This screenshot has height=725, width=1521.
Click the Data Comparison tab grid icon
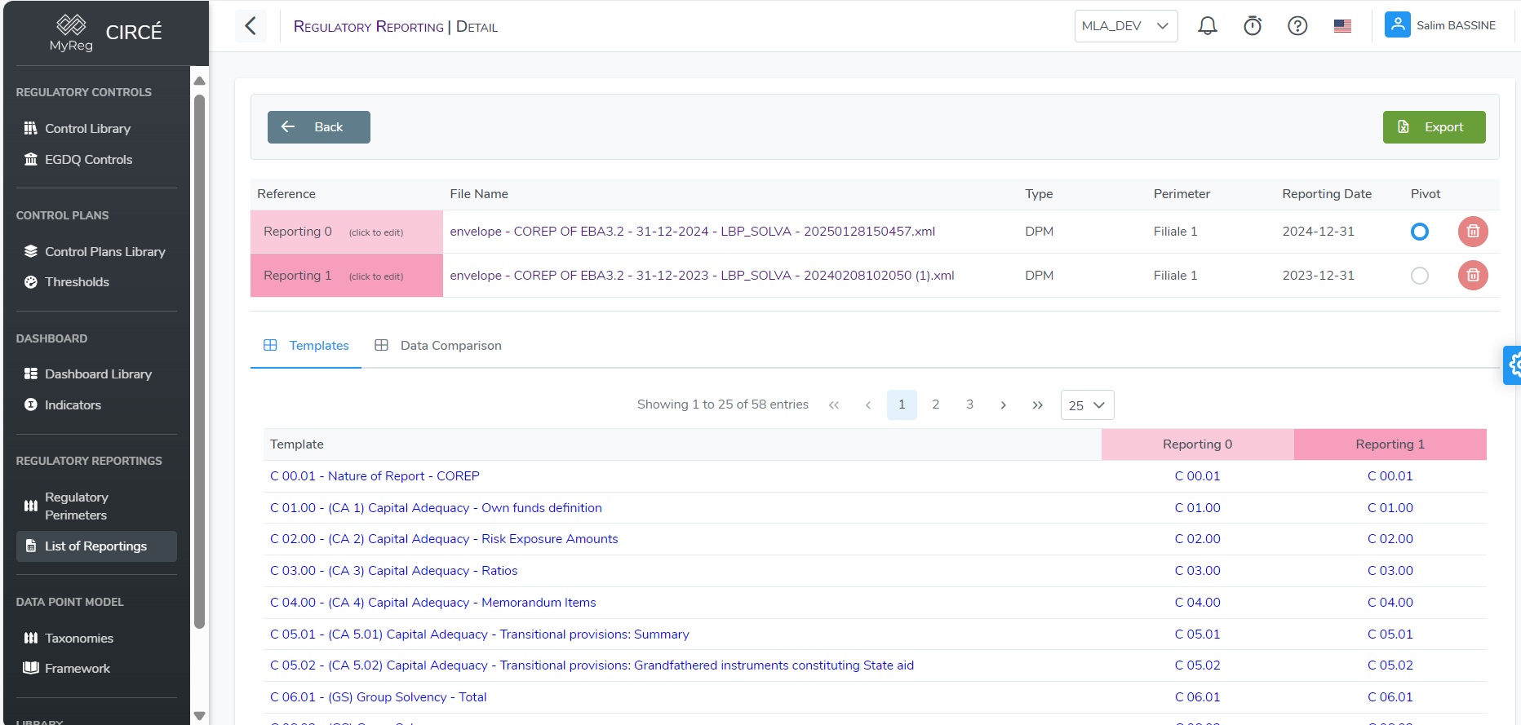pos(381,345)
